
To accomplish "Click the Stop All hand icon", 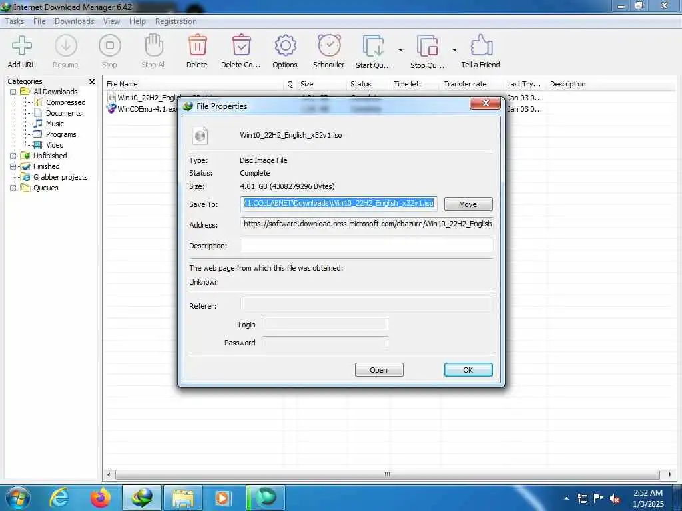I will point(154,45).
